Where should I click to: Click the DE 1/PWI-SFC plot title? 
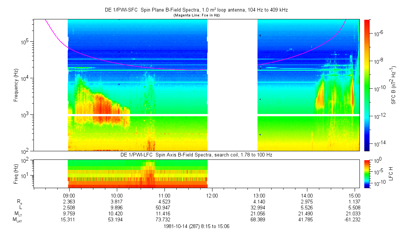196,10
